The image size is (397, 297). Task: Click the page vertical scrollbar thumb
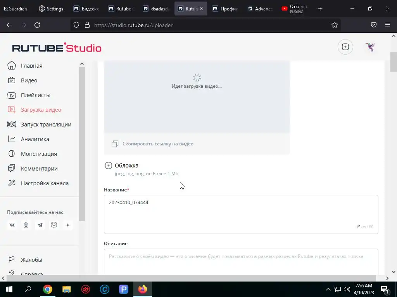click(394, 61)
